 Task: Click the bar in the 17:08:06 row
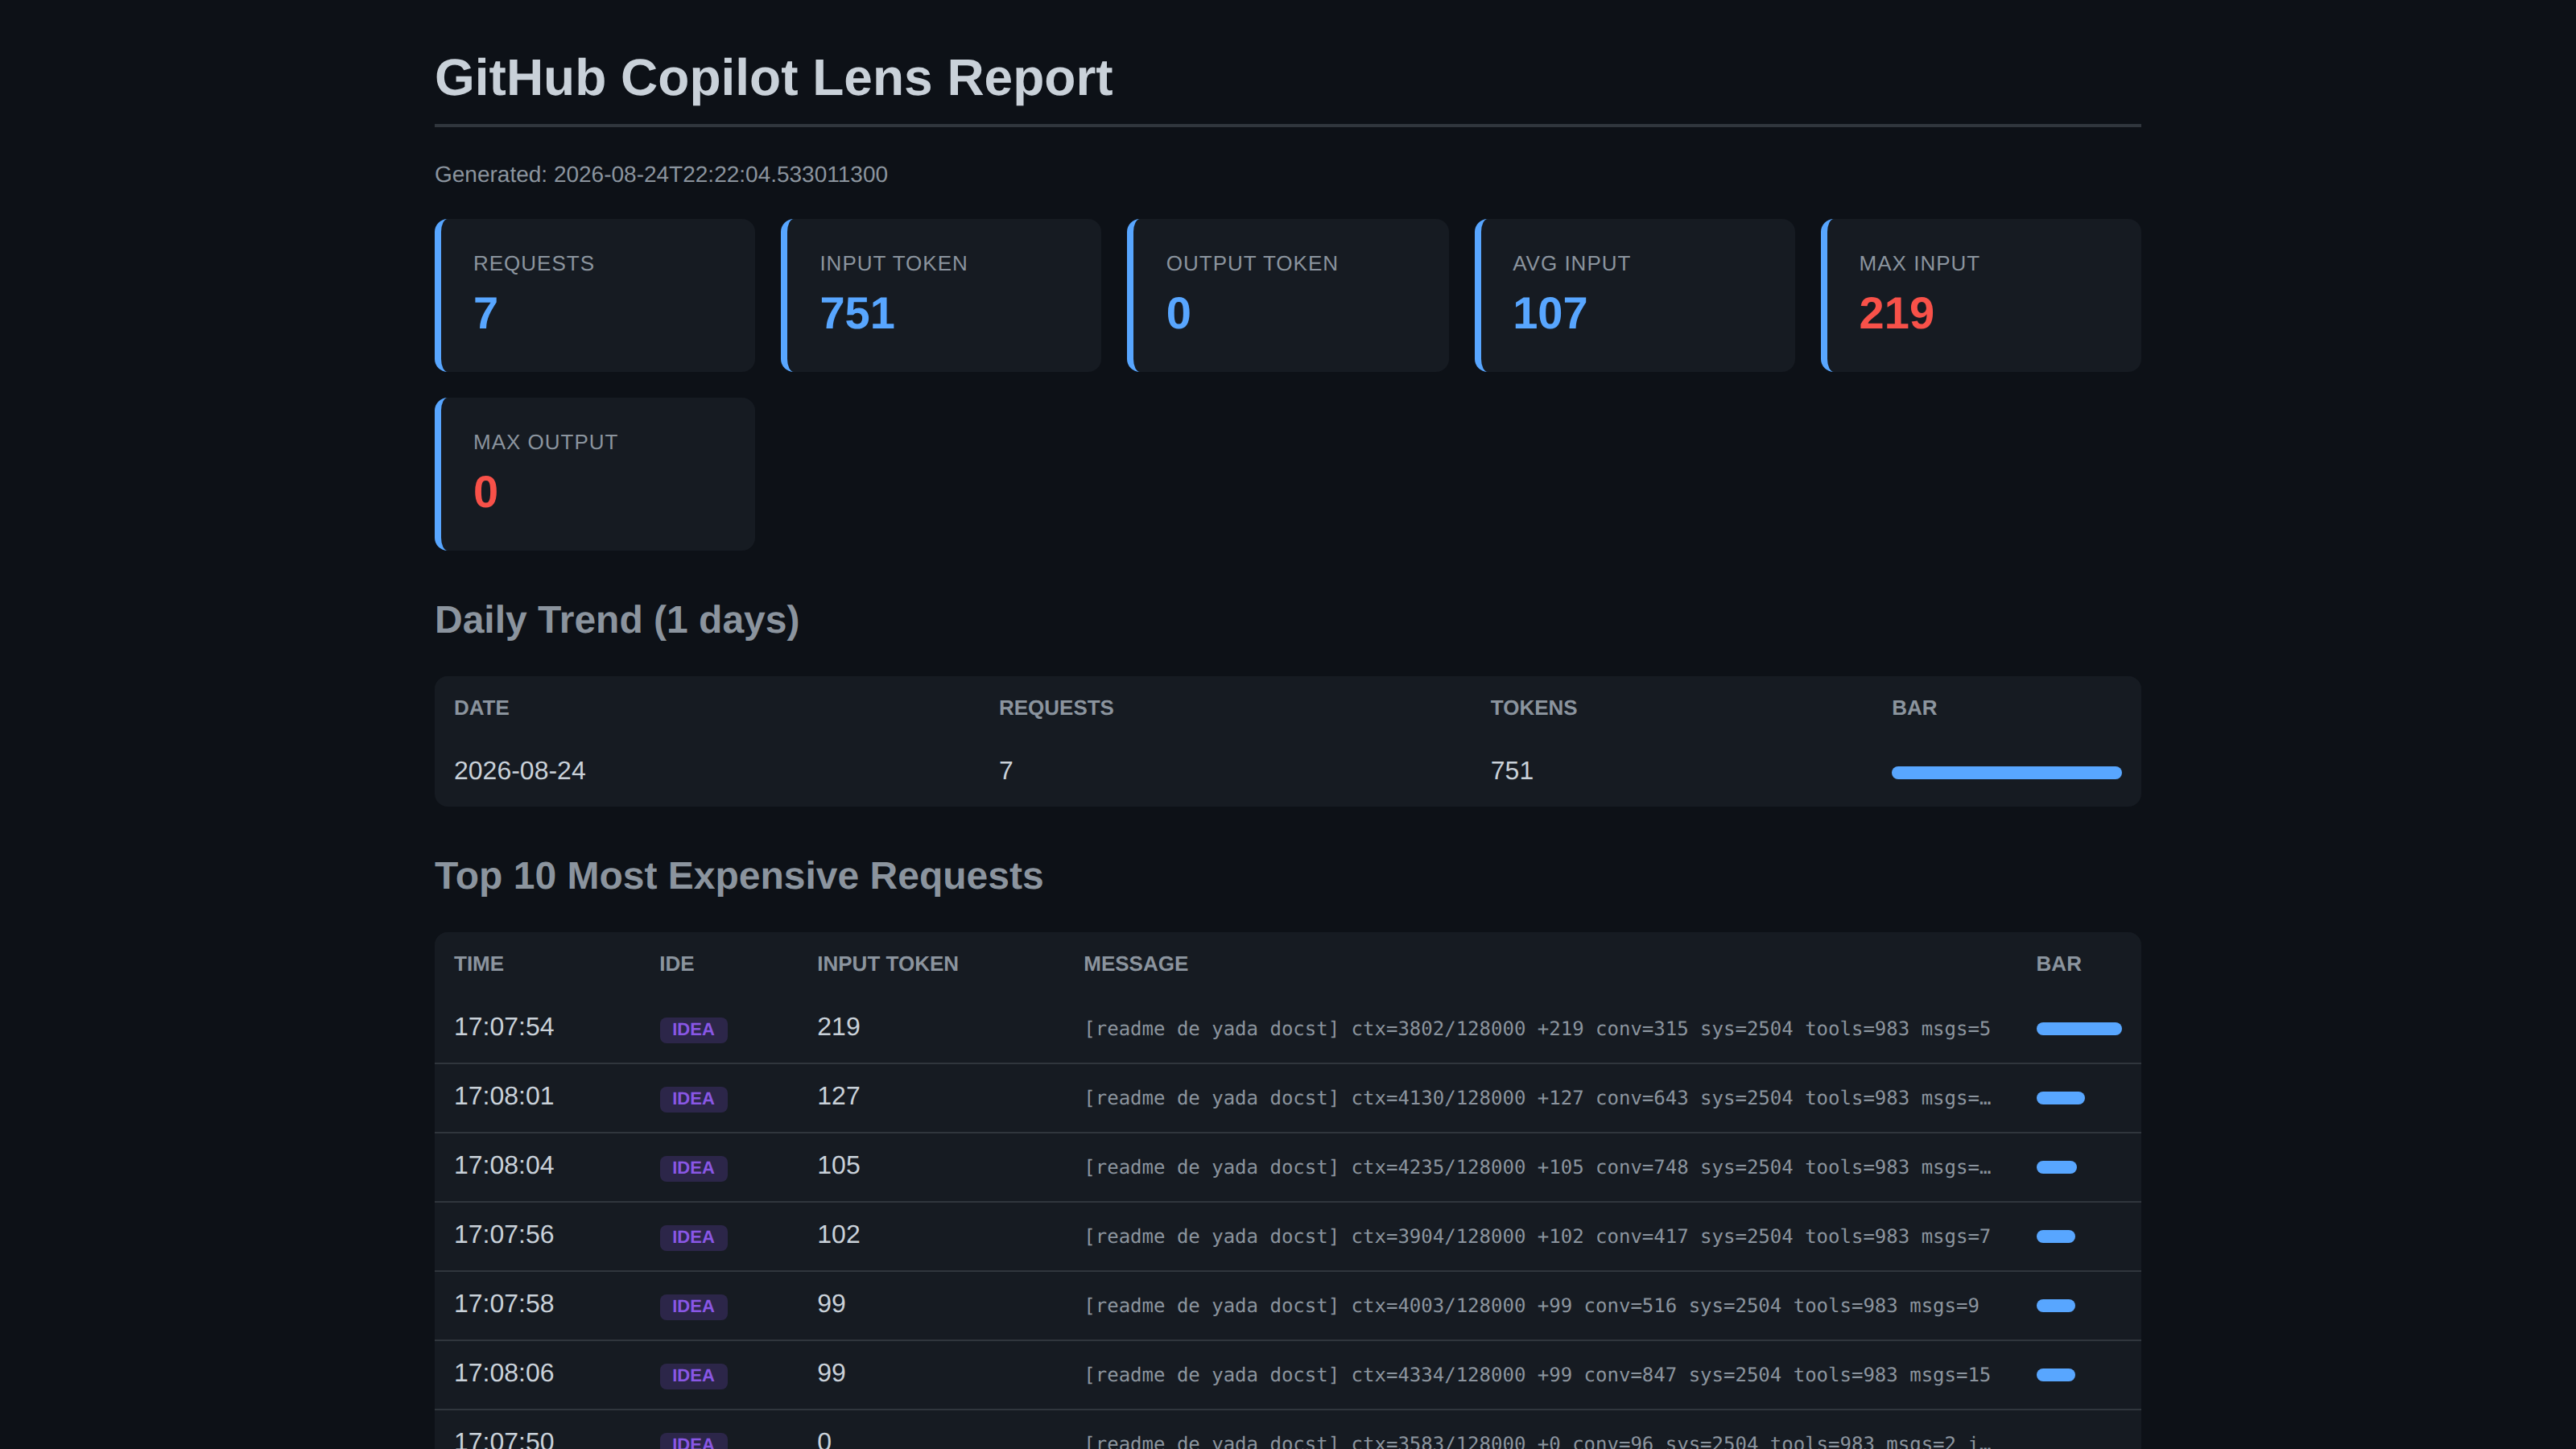pos(2055,1374)
